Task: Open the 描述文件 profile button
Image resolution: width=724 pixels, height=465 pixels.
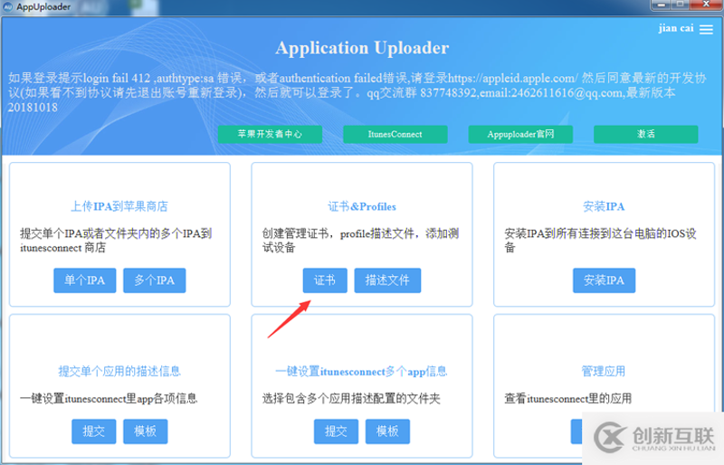Action: click(x=387, y=280)
